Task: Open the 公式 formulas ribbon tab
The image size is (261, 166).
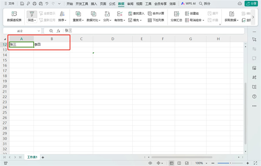Action: coord(112,3)
